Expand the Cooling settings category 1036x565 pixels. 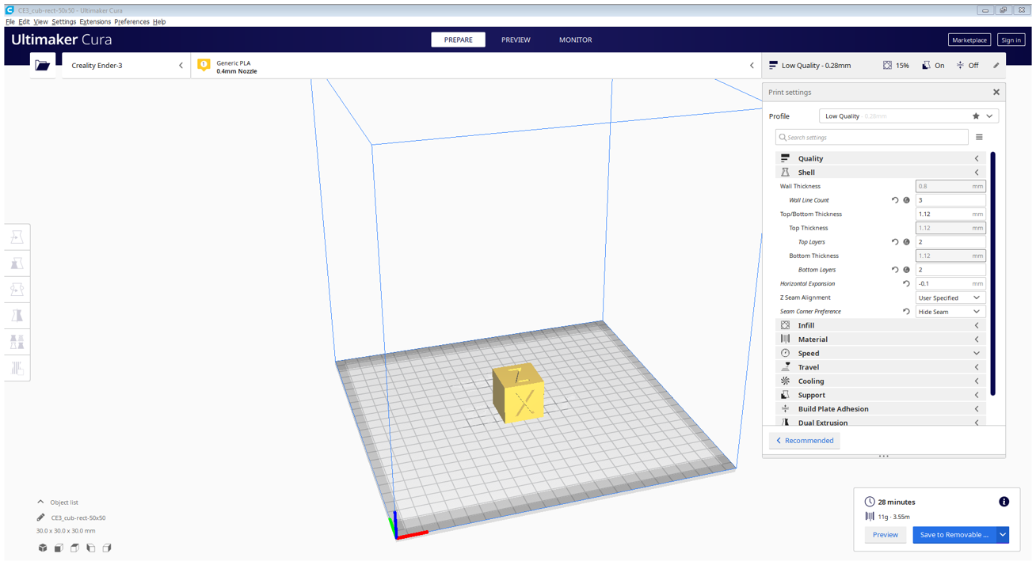pos(881,381)
